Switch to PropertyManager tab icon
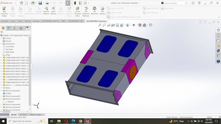Screen dimensions: 221x124 9,28
